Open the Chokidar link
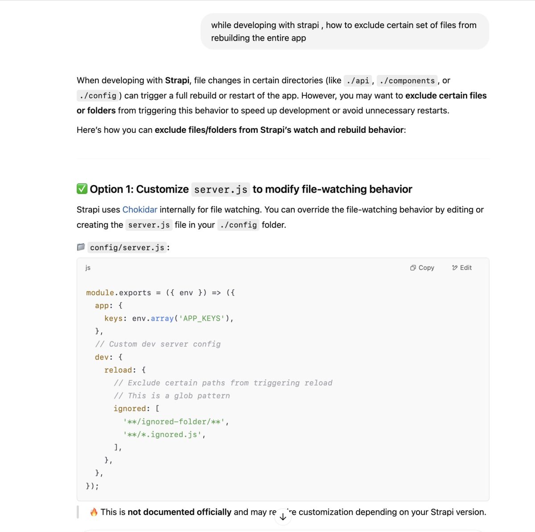 click(140, 210)
